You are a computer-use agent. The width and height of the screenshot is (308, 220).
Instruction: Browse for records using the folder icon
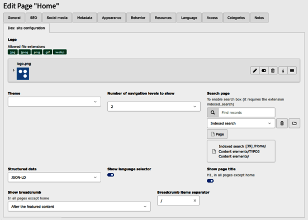tap(294, 123)
